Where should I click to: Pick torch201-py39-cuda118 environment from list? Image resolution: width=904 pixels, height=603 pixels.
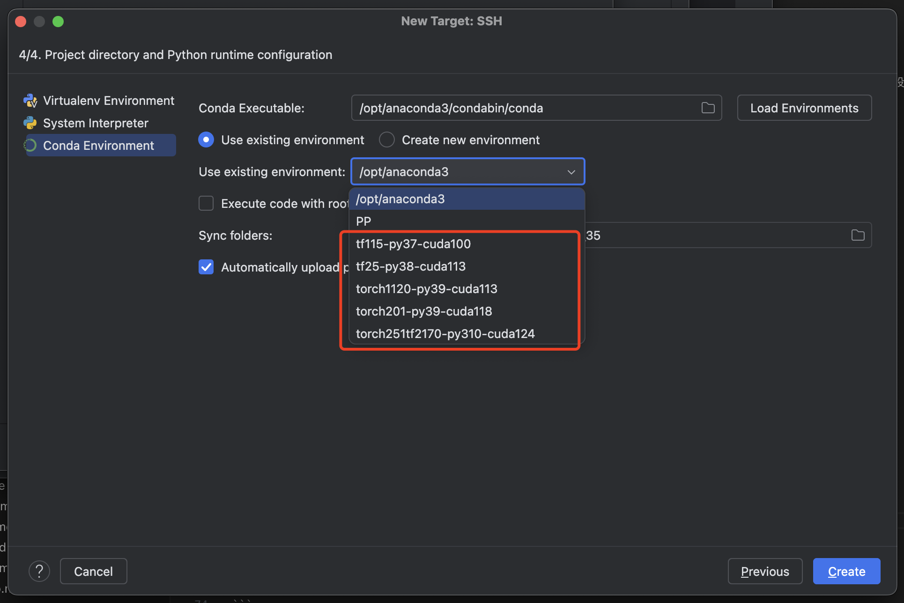pos(424,311)
